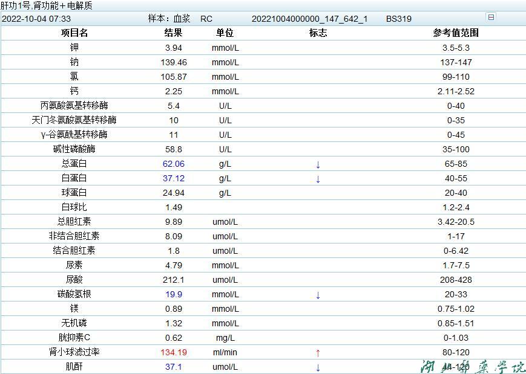Select the 标志 column header

click(318, 33)
